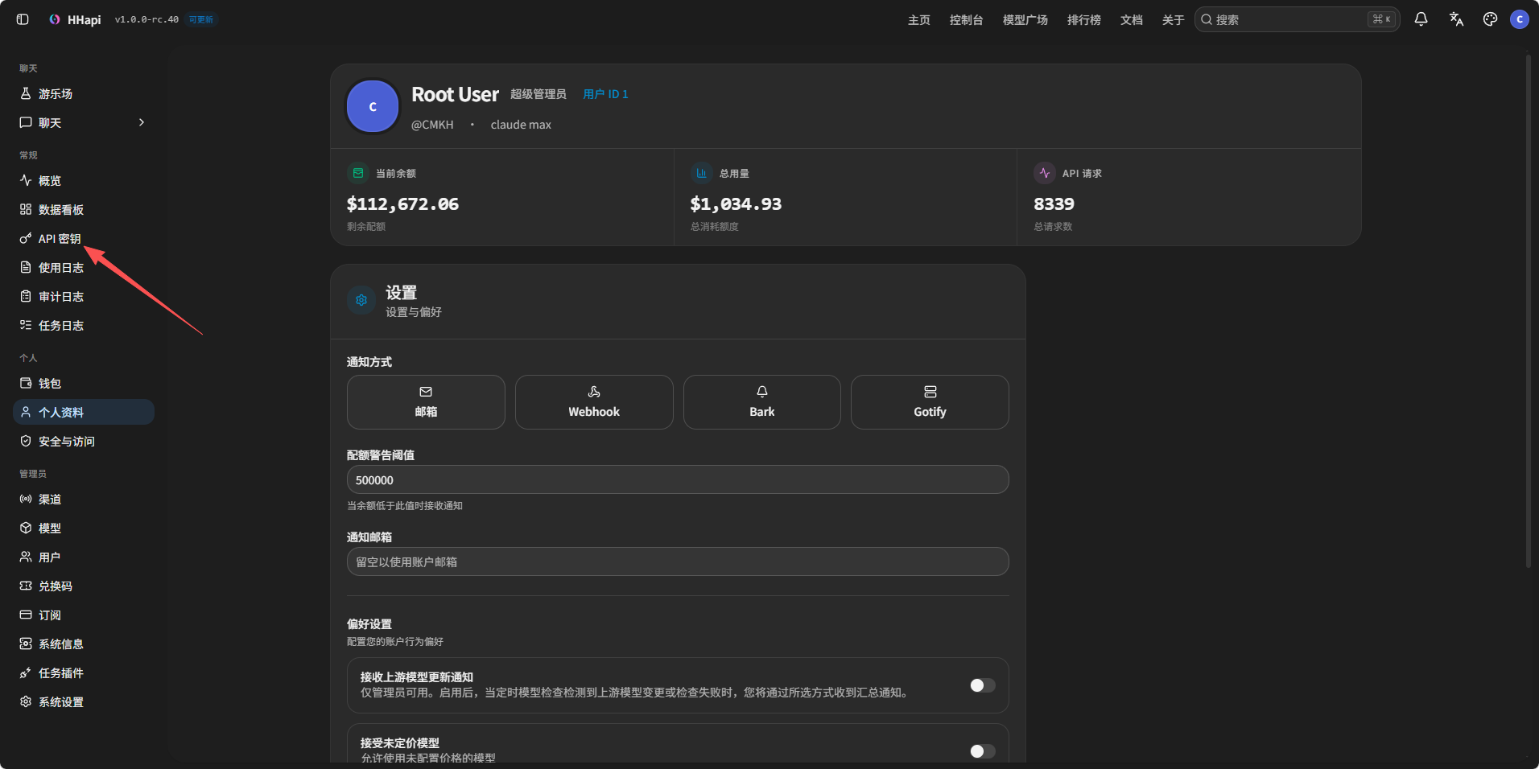Viewport: 1539px width, 769px height.
Task: Select 个人资料 profile item
Action: (84, 413)
